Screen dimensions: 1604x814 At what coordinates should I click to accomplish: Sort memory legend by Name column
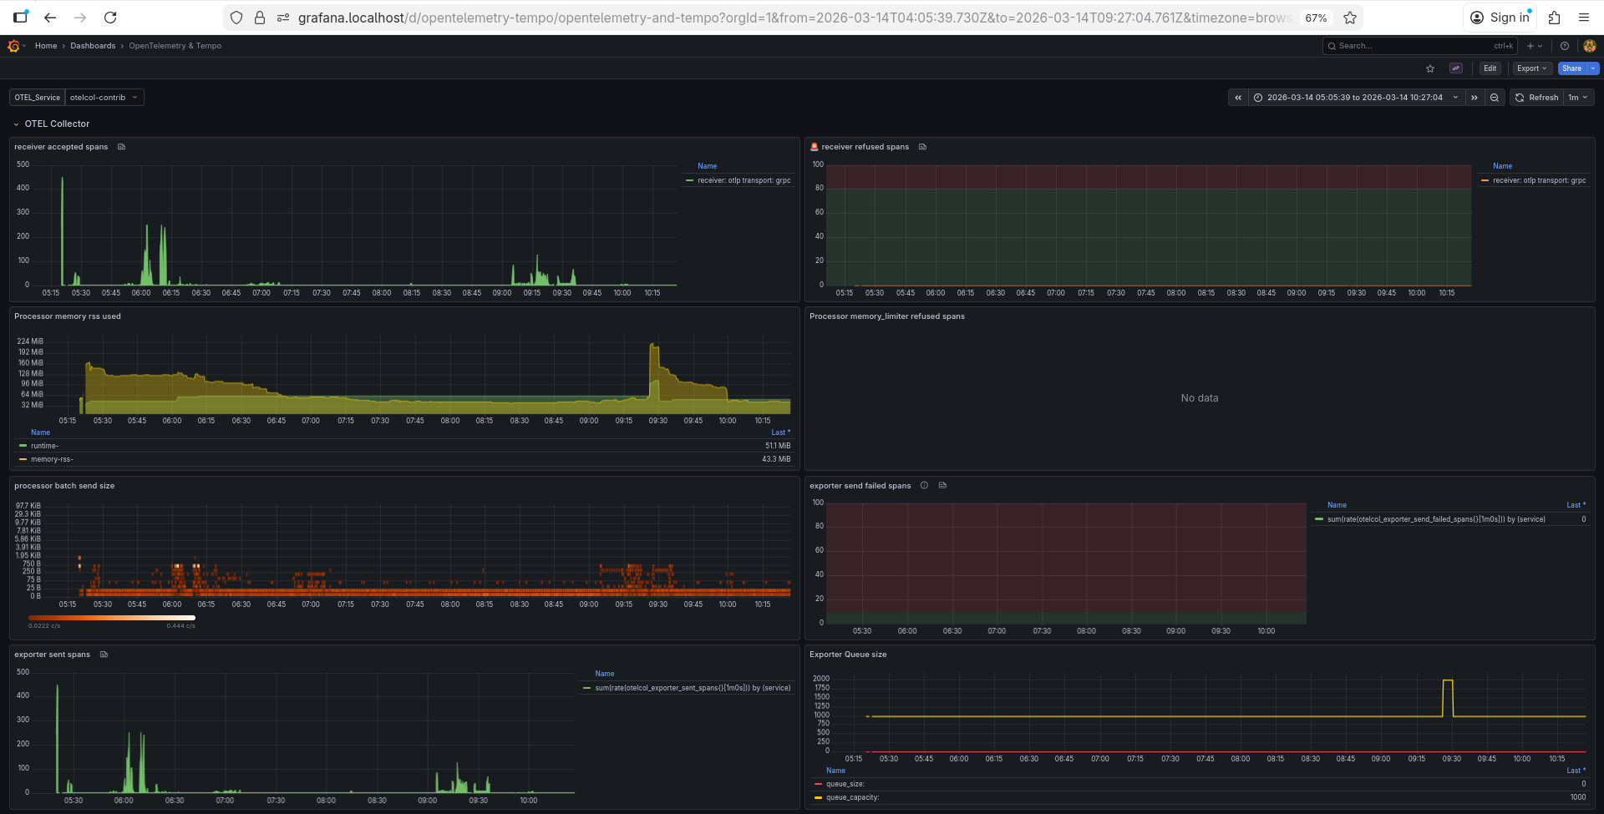click(x=40, y=432)
